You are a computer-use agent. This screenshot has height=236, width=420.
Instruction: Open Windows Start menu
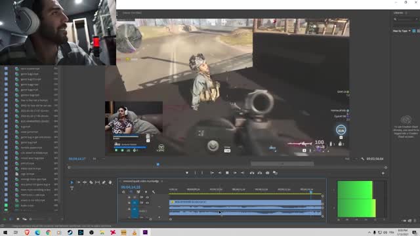[5, 232]
